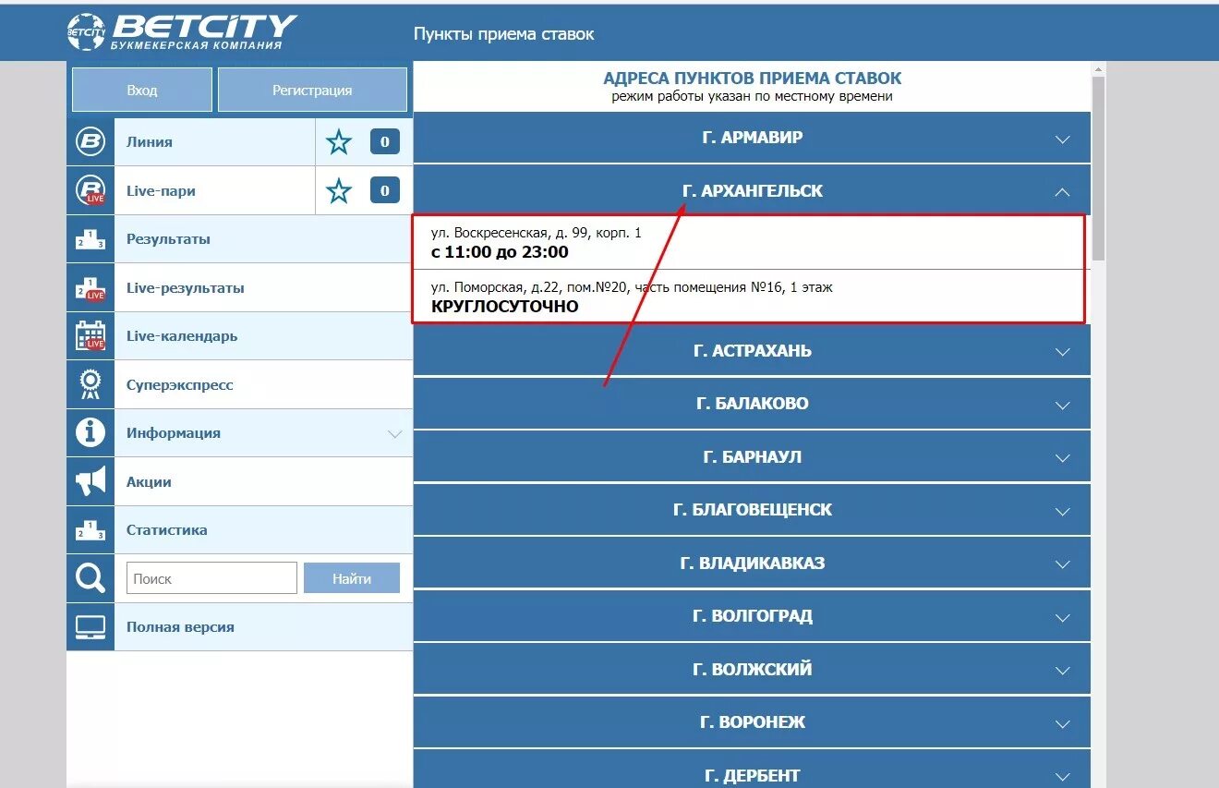Expand the Г. Дербент city chevron
Screen dimensions: 1219x788
click(x=1062, y=777)
